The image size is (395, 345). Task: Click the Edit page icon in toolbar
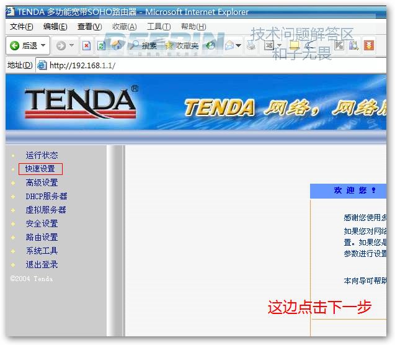269,46
